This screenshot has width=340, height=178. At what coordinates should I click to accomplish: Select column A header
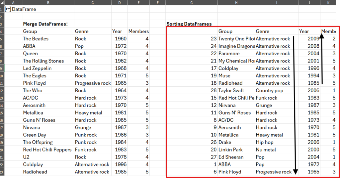click(13, 3)
